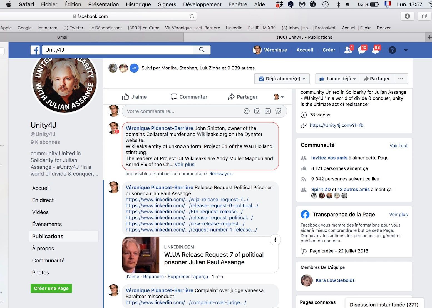Expand the account dropdown arrow in header

tap(406, 50)
